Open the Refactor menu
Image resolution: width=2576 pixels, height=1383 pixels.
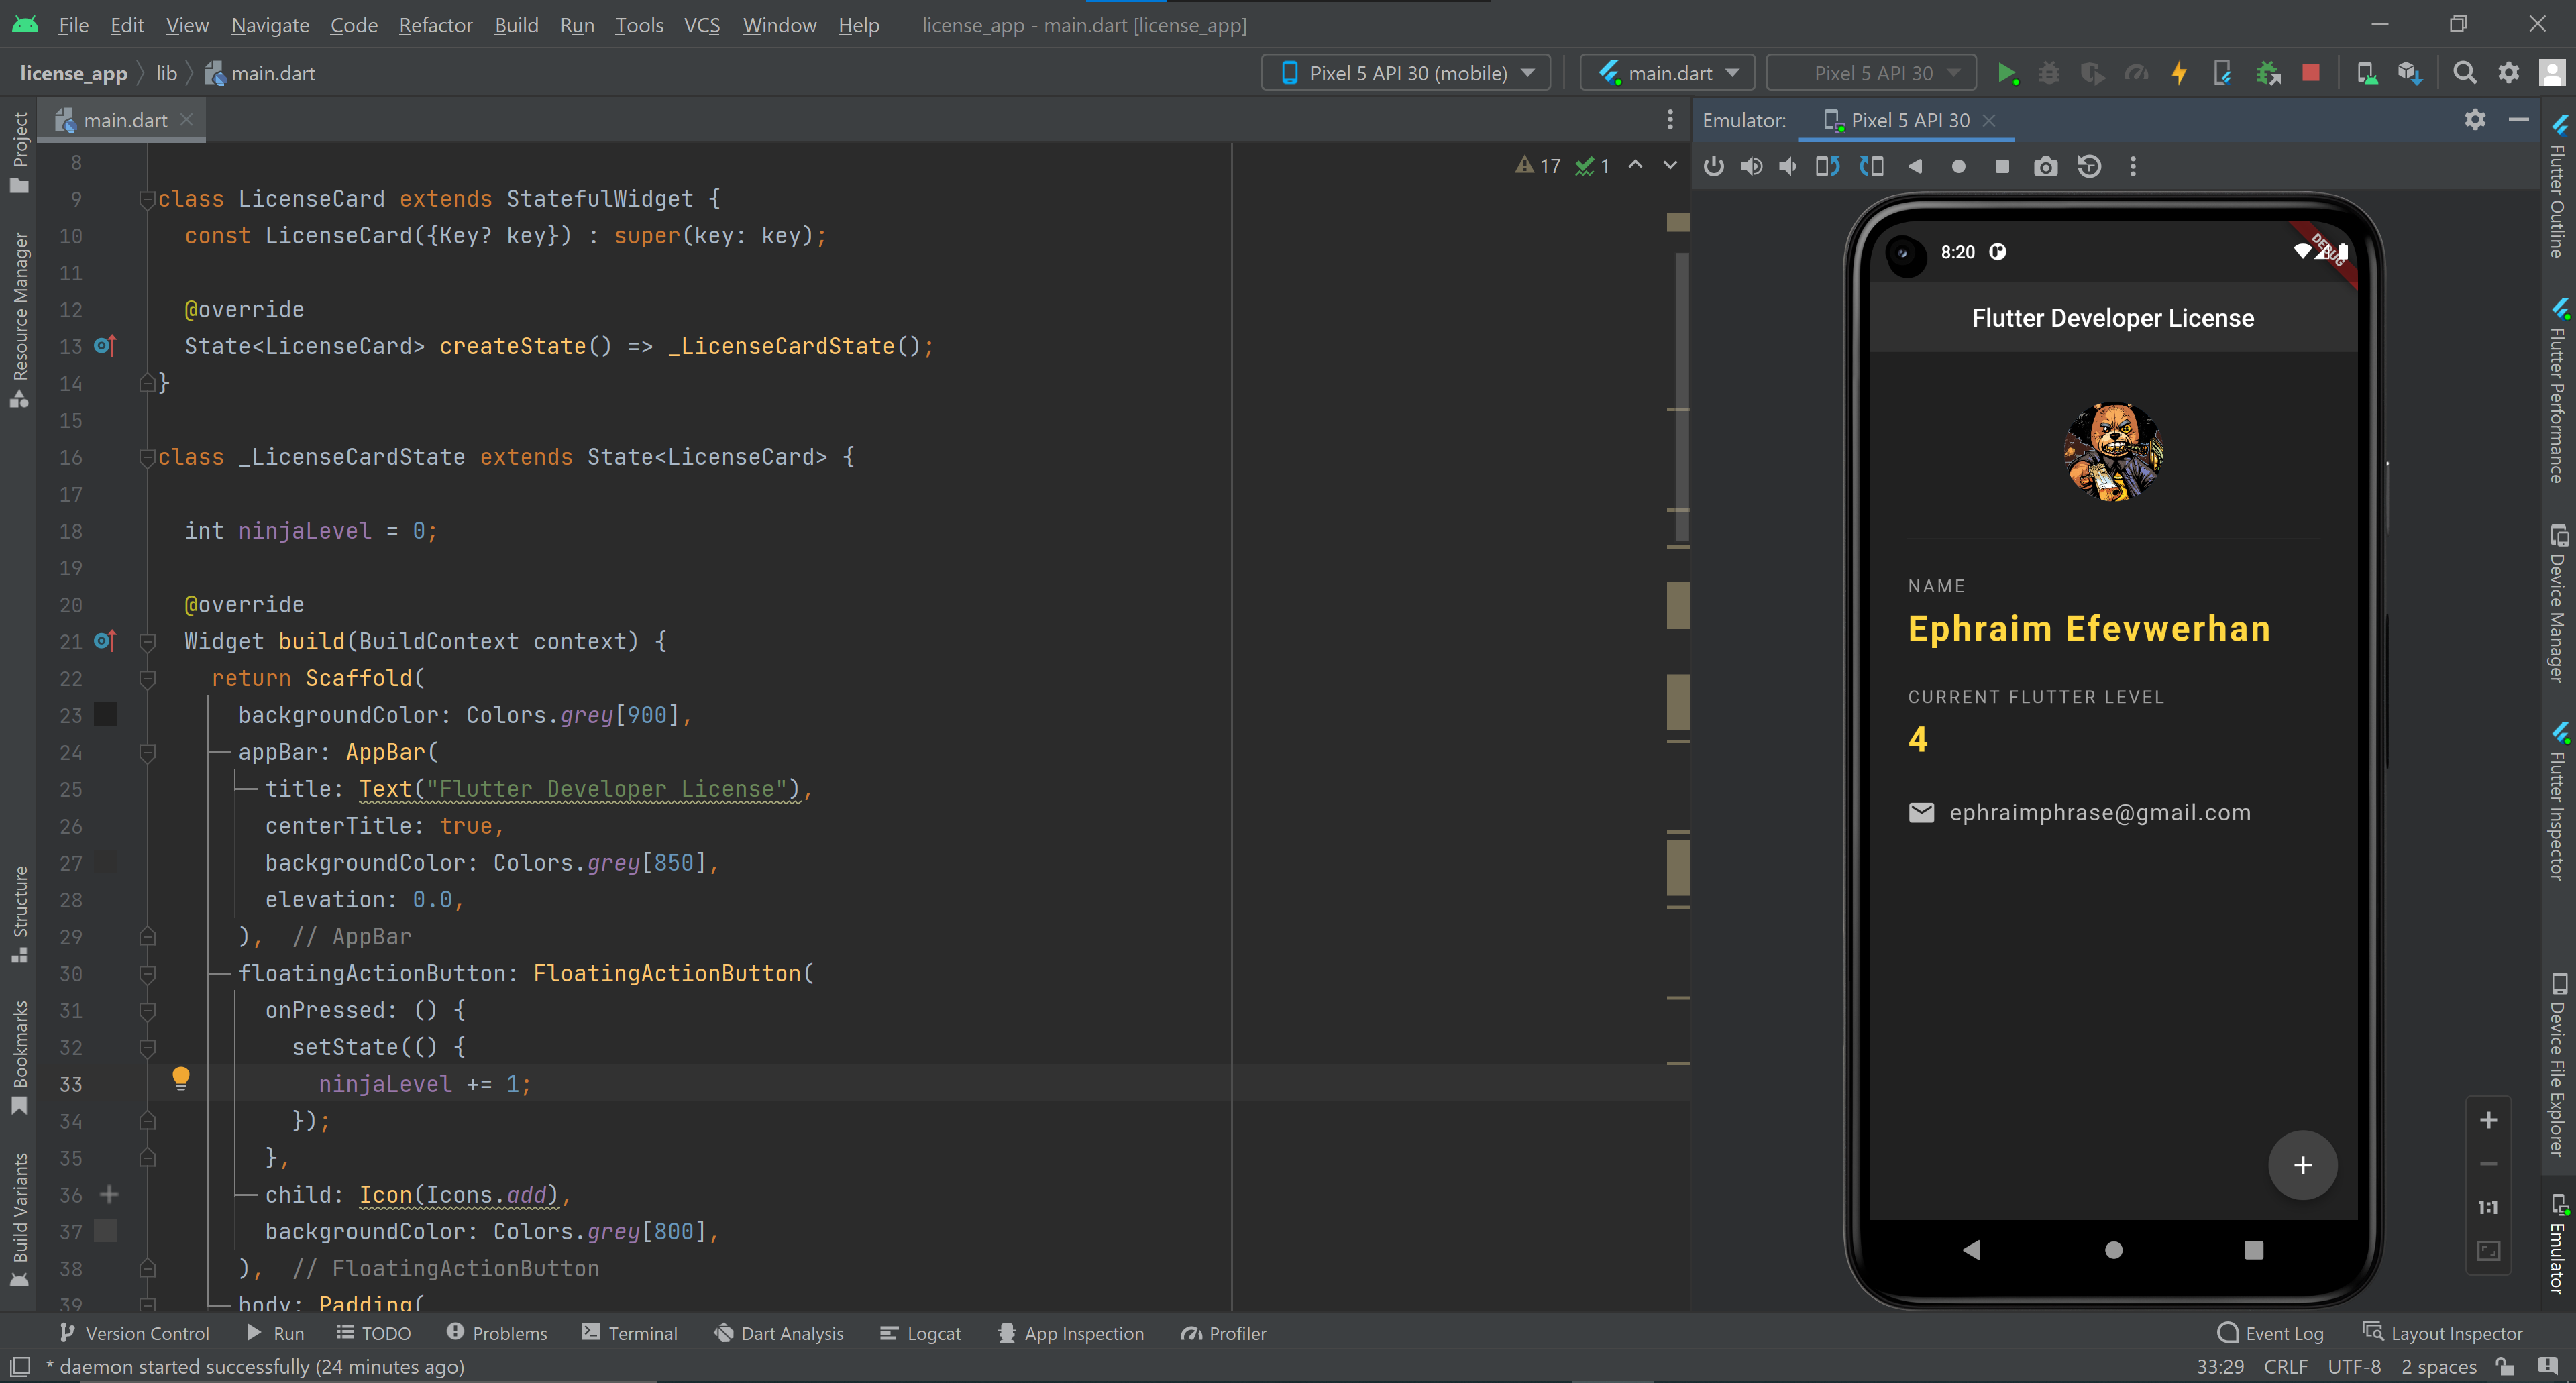pos(435,25)
